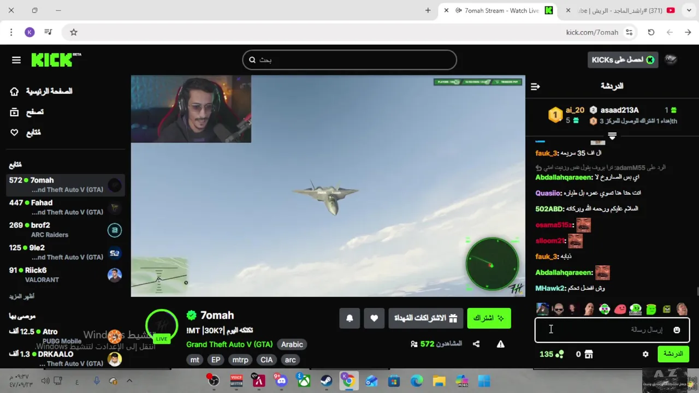
Task: Focus the send message chat input
Action: [612, 330]
